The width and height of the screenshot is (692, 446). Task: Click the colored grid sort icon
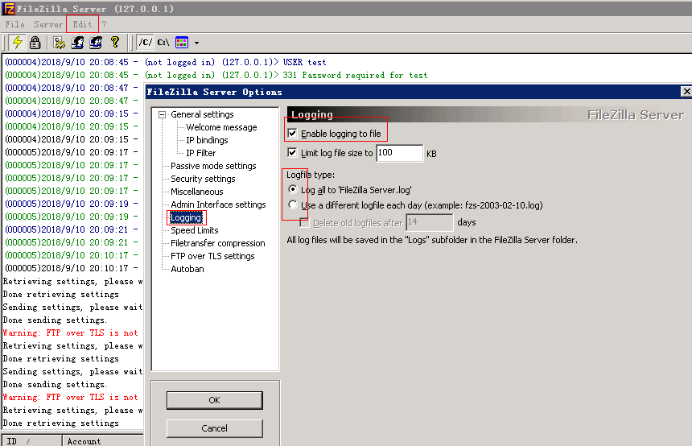(x=182, y=43)
